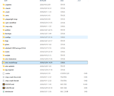This screenshot has width=114, height=96.
Task: Click the 8 KB size cell
Action: tap(85, 88)
